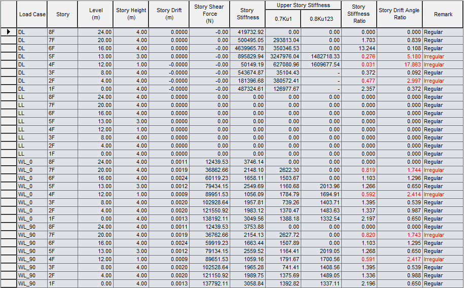Image resolution: width=464 pixels, height=288 pixels.
Task: Click the shear force cell 138192.11
Action: click(x=209, y=219)
